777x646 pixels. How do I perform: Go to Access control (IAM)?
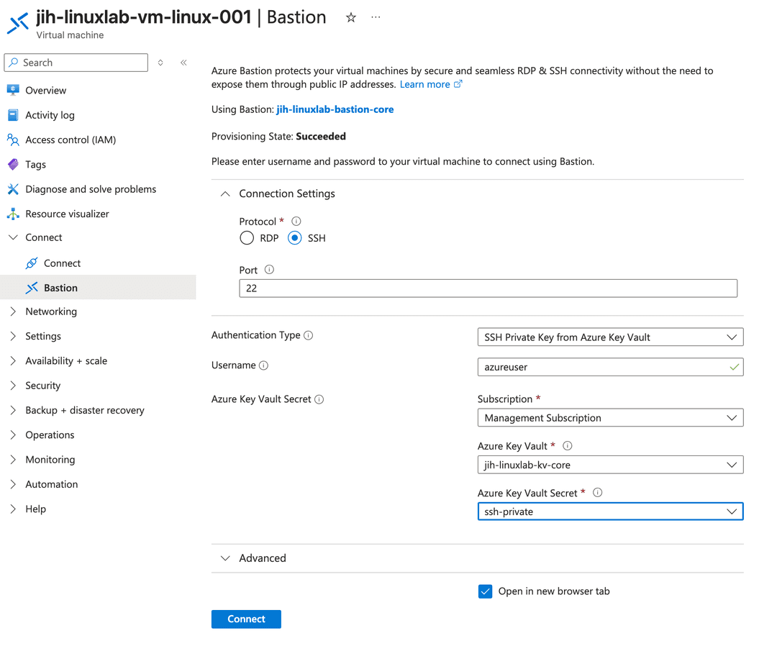pyautogui.click(x=70, y=140)
